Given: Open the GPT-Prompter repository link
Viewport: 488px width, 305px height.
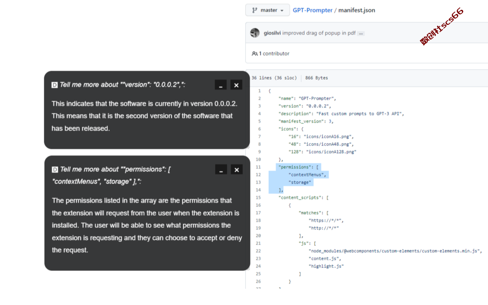Looking at the screenshot, I should tap(313, 10).
